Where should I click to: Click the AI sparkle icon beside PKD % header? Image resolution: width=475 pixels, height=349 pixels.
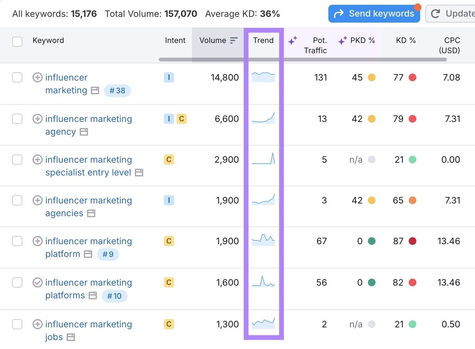tap(341, 40)
